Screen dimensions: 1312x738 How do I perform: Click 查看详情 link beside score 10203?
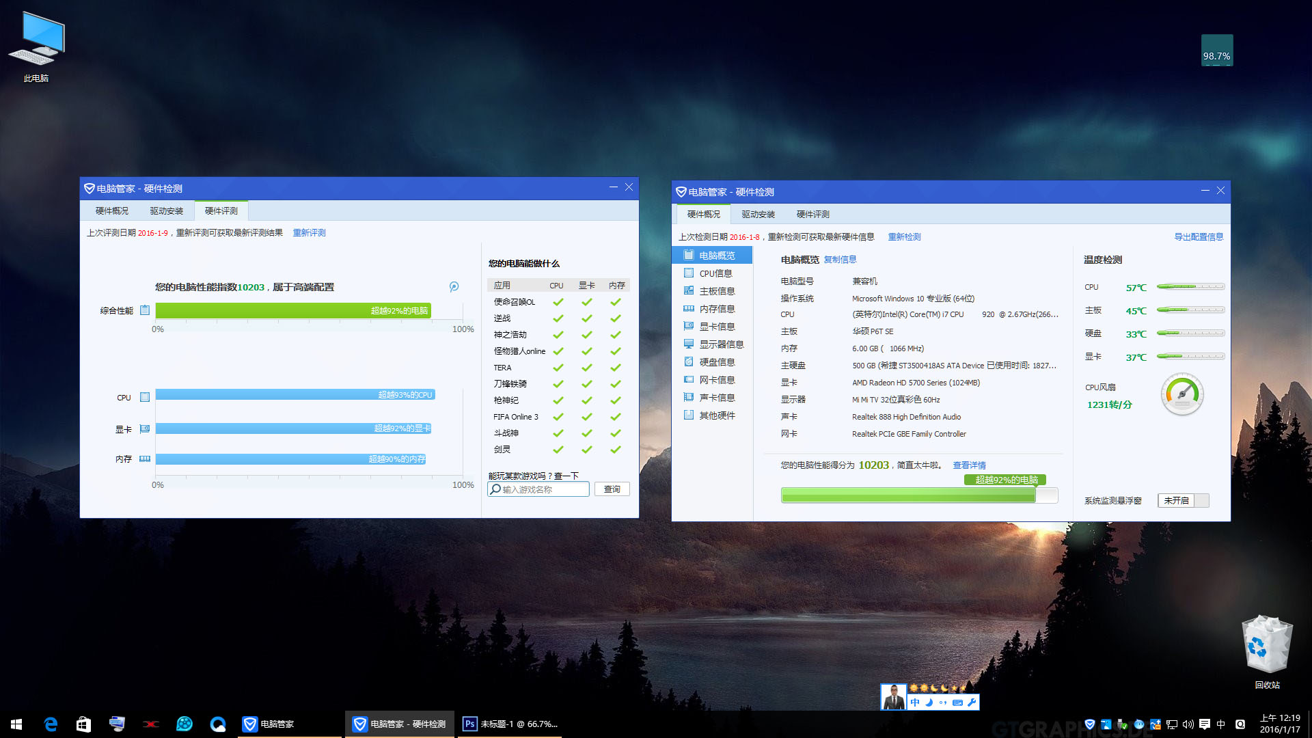click(970, 465)
